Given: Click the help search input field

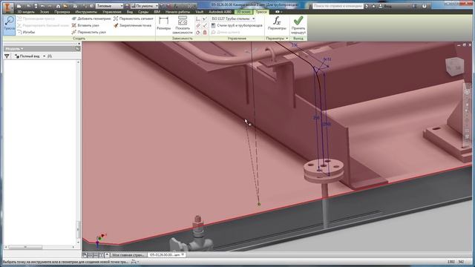Looking at the screenshot, I should point(338,6).
